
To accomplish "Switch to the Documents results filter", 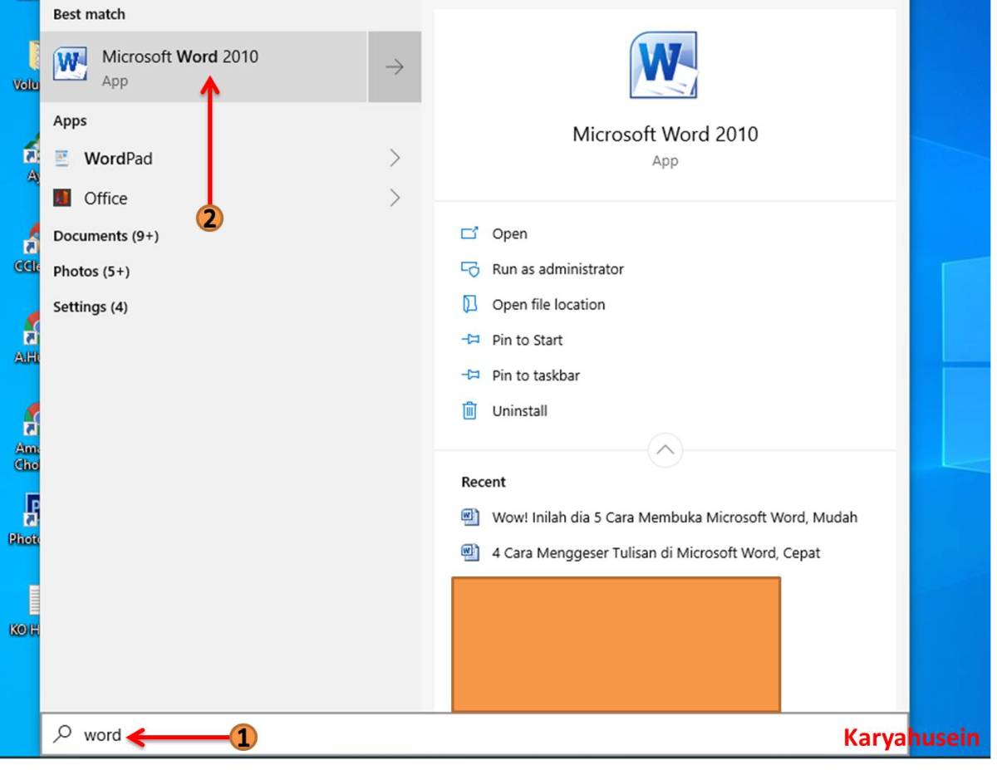I will pos(106,235).
